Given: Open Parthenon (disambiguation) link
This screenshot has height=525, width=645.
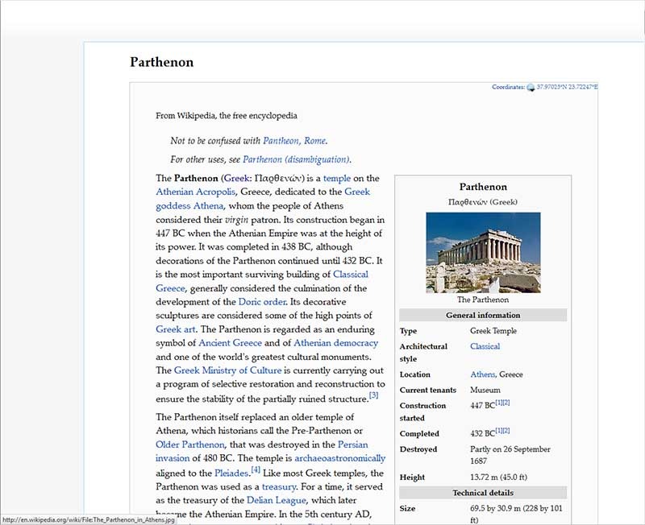Looking at the screenshot, I should click(296, 159).
